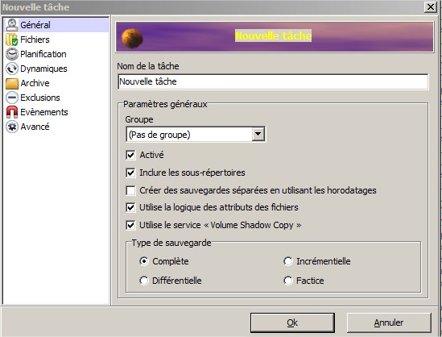This screenshot has width=442, height=337.
Task: Confirm with the Ok button
Action: pyautogui.click(x=292, y=322)
